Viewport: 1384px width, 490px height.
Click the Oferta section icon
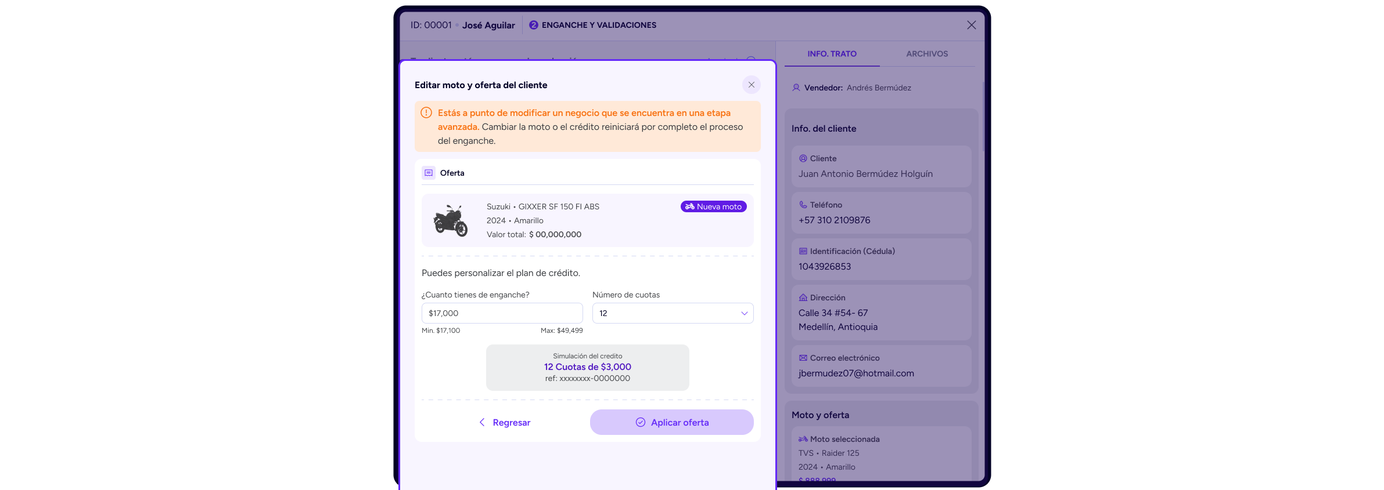tap(429, 173)
